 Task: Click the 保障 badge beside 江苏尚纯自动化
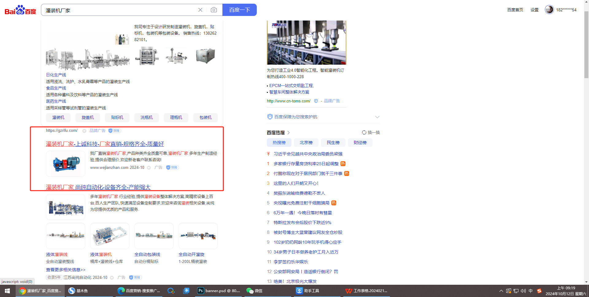point(135,277)
